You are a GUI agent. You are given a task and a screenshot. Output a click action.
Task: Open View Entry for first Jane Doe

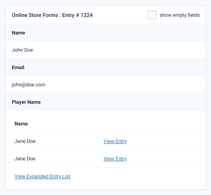(115, 141)
